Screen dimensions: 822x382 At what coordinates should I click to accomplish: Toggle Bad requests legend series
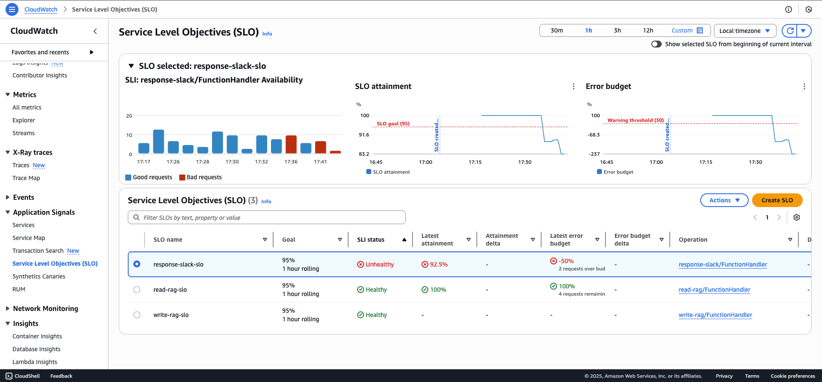click(200, 177)
